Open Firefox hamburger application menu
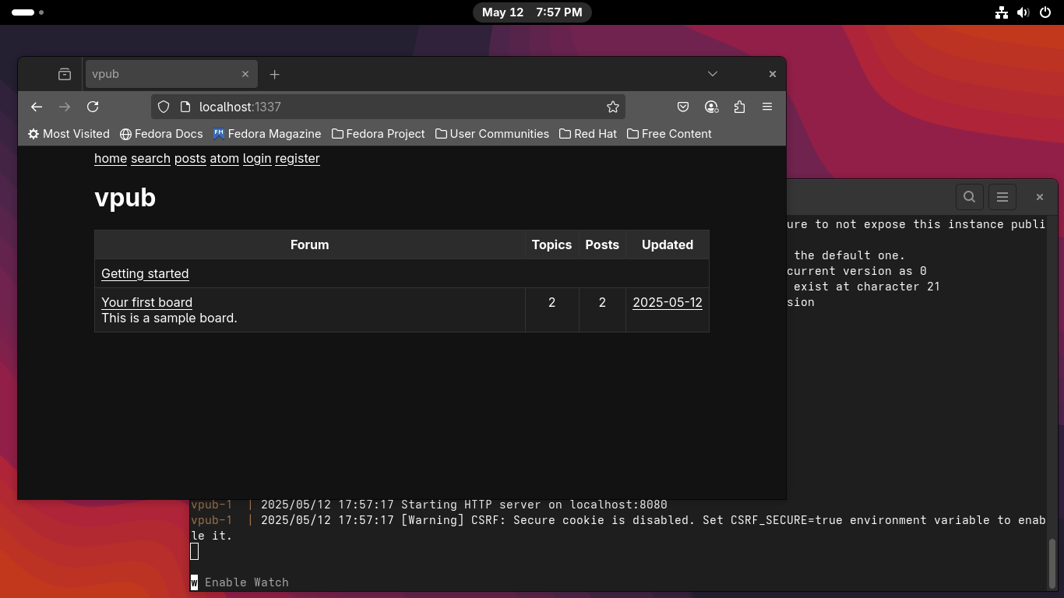The image size is (1064, 598). click(767, 107)
